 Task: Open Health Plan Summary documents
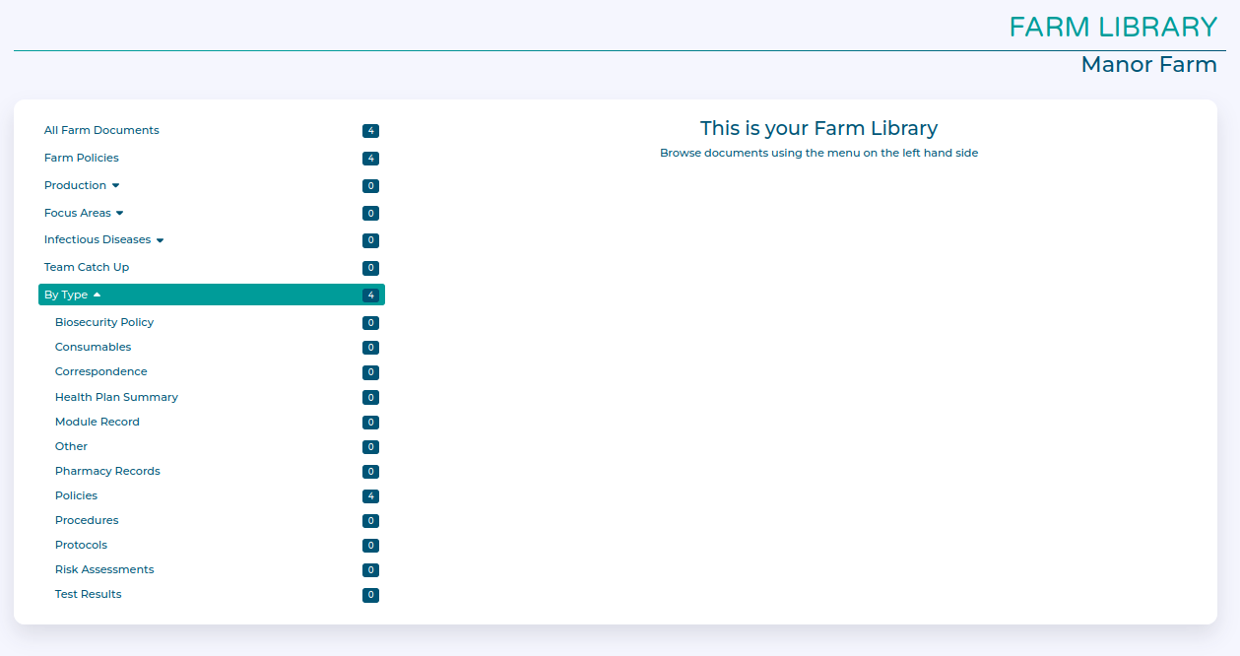[x=116, y=397]
